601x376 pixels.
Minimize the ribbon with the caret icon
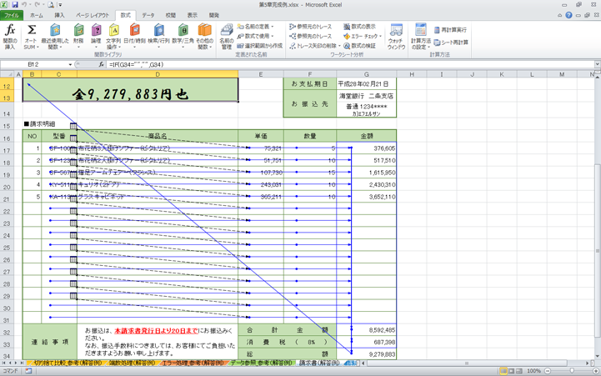(x=560, y=15)
